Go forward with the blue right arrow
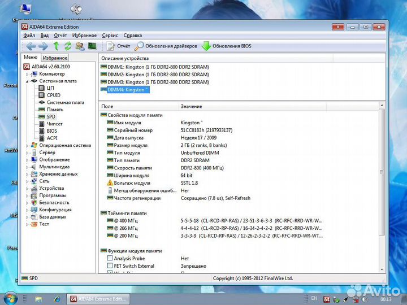407x305 pixels. [43, 46]
